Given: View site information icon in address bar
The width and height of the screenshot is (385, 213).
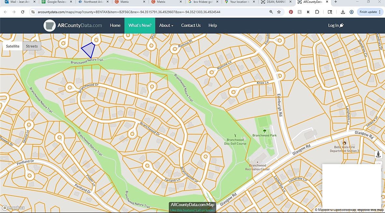Looking at the screenshot, I should tap(33, 12).
